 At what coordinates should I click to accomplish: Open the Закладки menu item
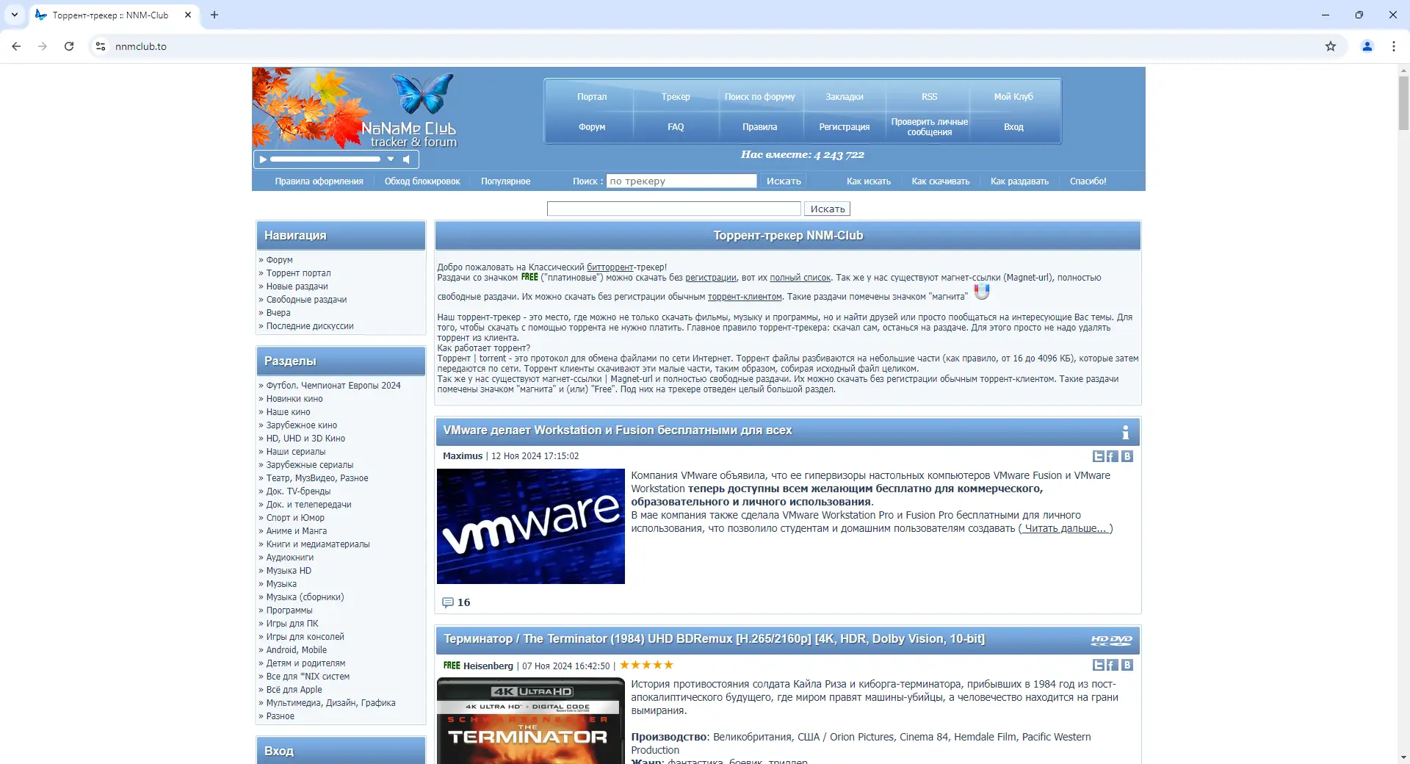845,97
